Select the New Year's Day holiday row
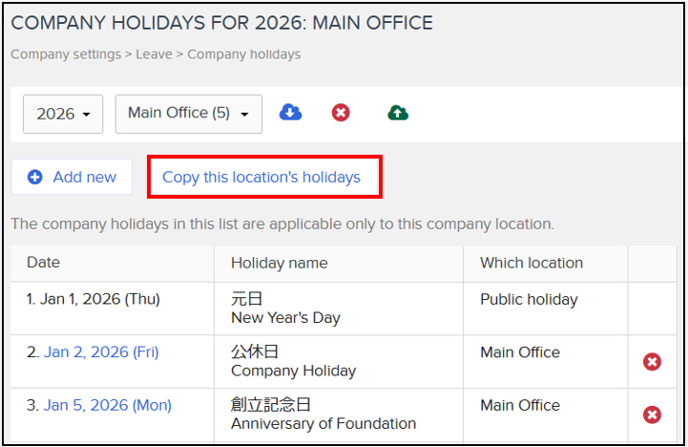The image size is (688, 447). click(344, 309)
